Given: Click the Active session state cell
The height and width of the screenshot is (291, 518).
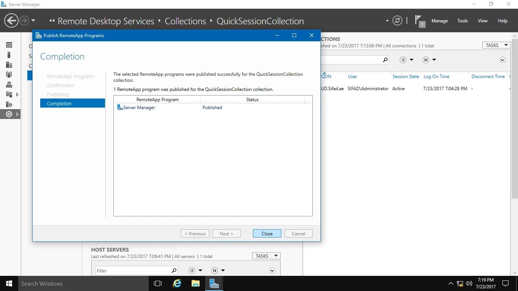Looking at the screenshot, I should coord(399,89).
